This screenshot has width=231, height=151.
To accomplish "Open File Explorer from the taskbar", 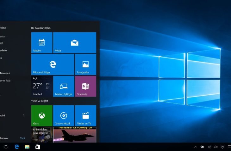I will tap(27, 147).
